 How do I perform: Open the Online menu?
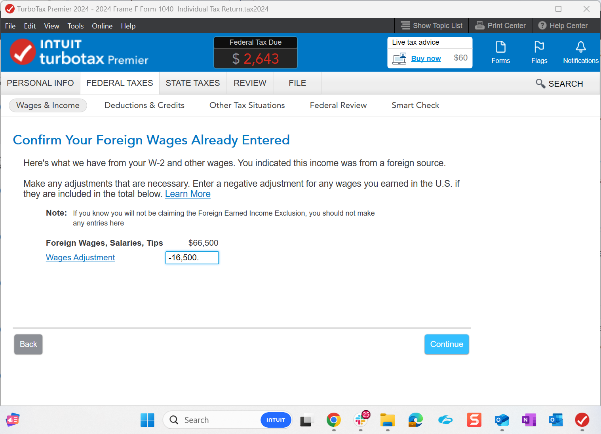click(x=102, y=26)
